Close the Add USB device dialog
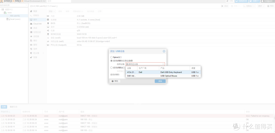The image size is (275, 133). (164, 51)
